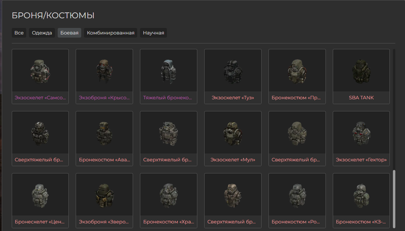Click the Бронекостюм «КЗ-...» name text
The width and height of the screenshot is (405, 231).
(361, 222)
